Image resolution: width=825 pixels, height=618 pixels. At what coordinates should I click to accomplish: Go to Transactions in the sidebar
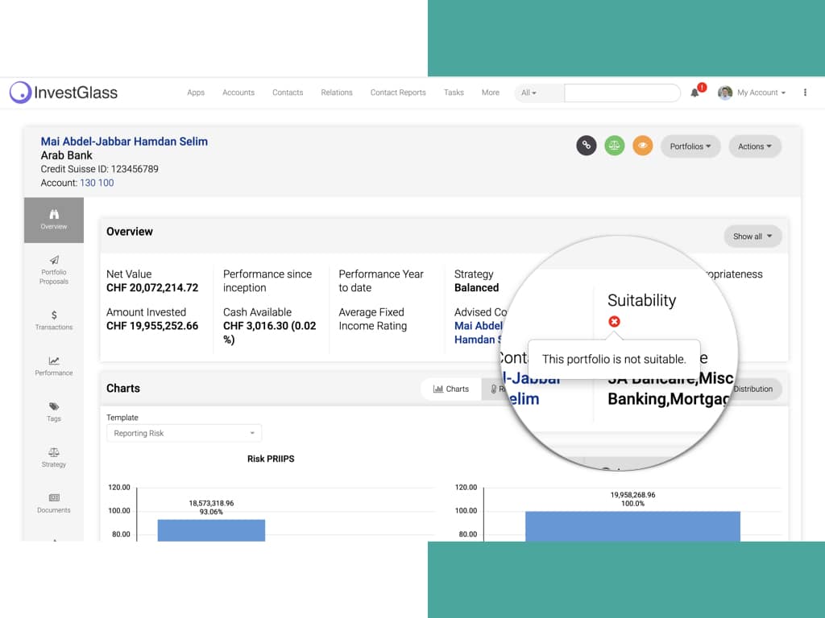point(54,320)
